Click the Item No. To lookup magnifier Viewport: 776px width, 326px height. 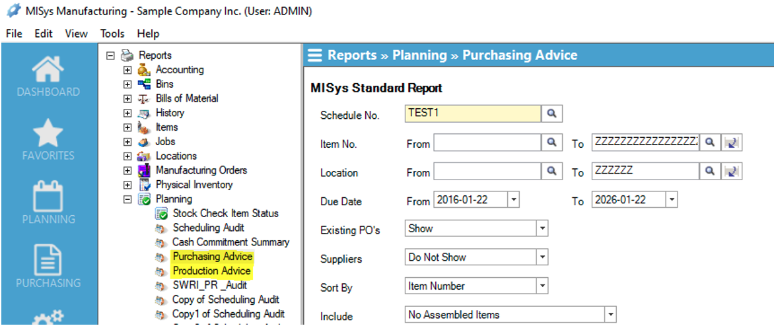pyautogui.click(x=710, y=143)
